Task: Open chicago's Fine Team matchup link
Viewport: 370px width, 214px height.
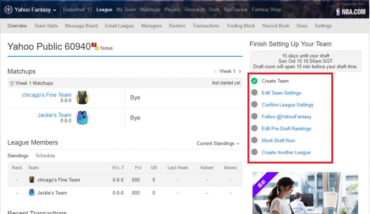Action: (x=47, y=95)
